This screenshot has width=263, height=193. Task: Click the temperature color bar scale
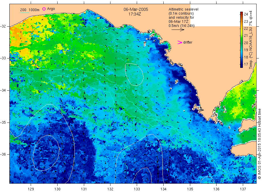(x=241, y=40)
